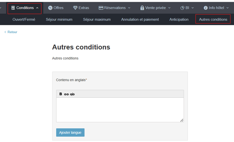Screen dimensions: 234x142
Task: Click the Contenu en anglais label
Action: (x=71, y=80)
